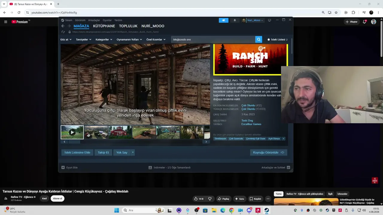Expand Oynamanın Yolları dropdown
Viewport: 383px width, 215px height.
click(129, 39)
